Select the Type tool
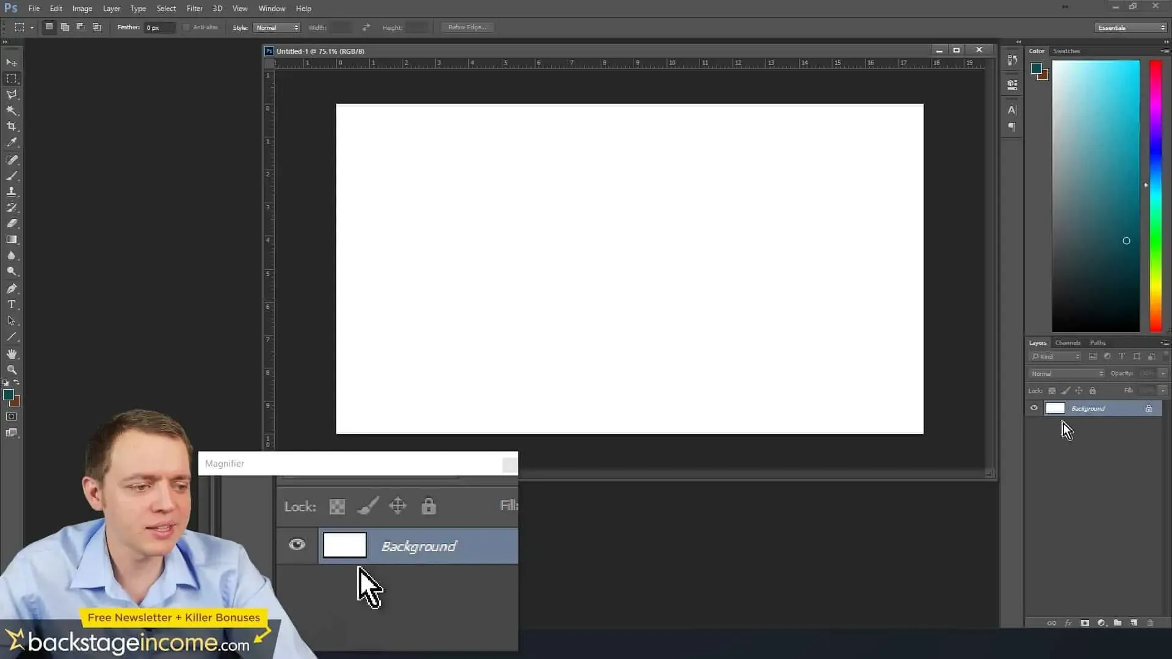This screenshot has height=659, width=1172. tap(12, 304)
